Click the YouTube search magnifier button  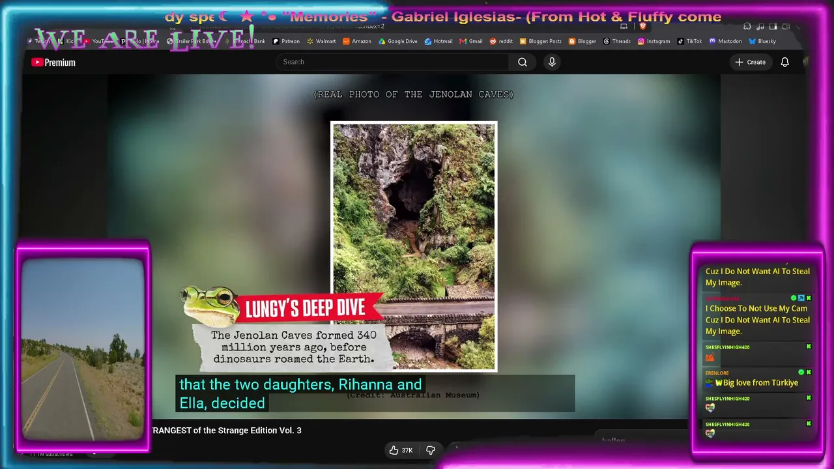tap(523, 62)
